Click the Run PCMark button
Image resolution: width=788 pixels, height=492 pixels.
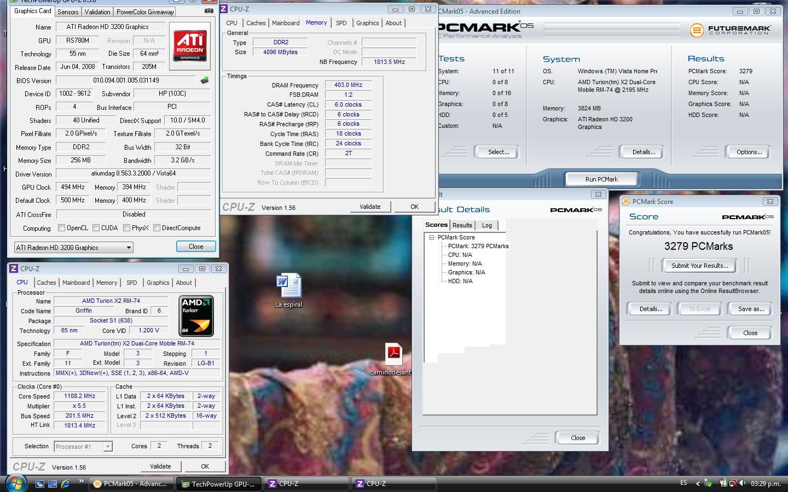(601, 179)
